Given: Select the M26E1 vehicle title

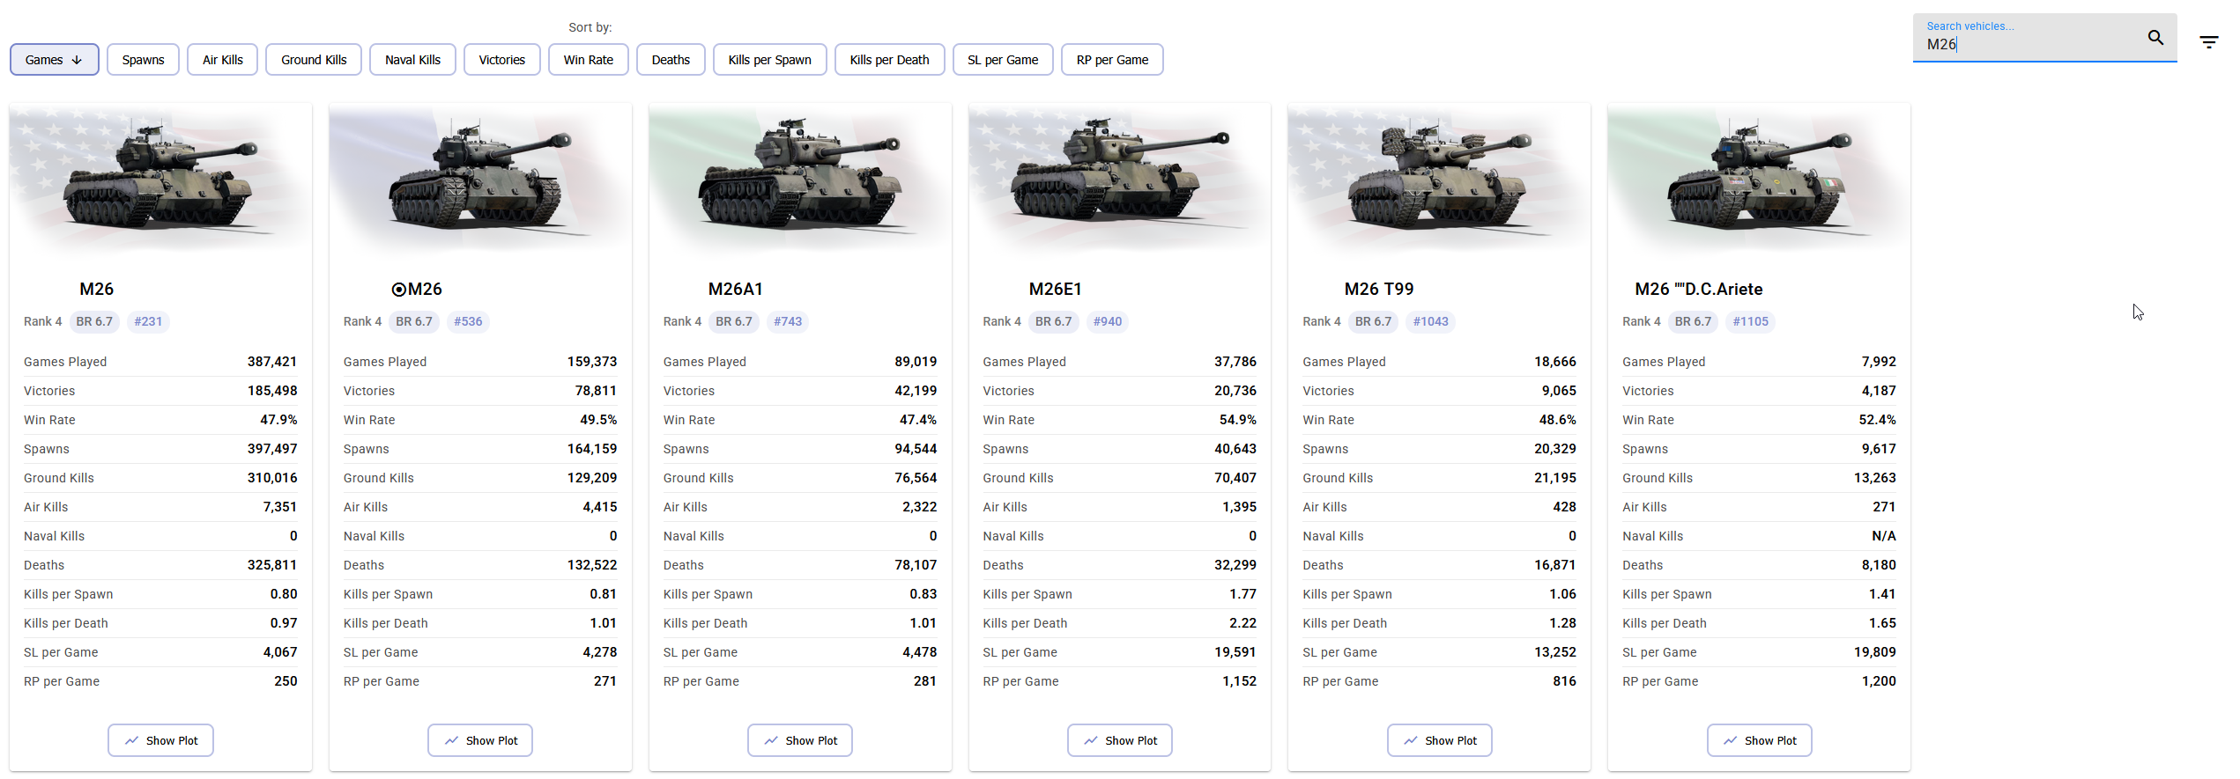Looking at the screenshot, I should pos(1056,289).
